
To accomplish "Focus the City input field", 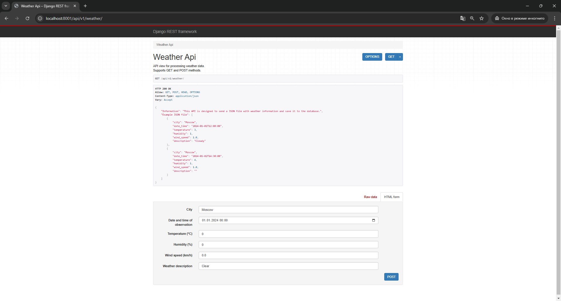I will [288, 210].
